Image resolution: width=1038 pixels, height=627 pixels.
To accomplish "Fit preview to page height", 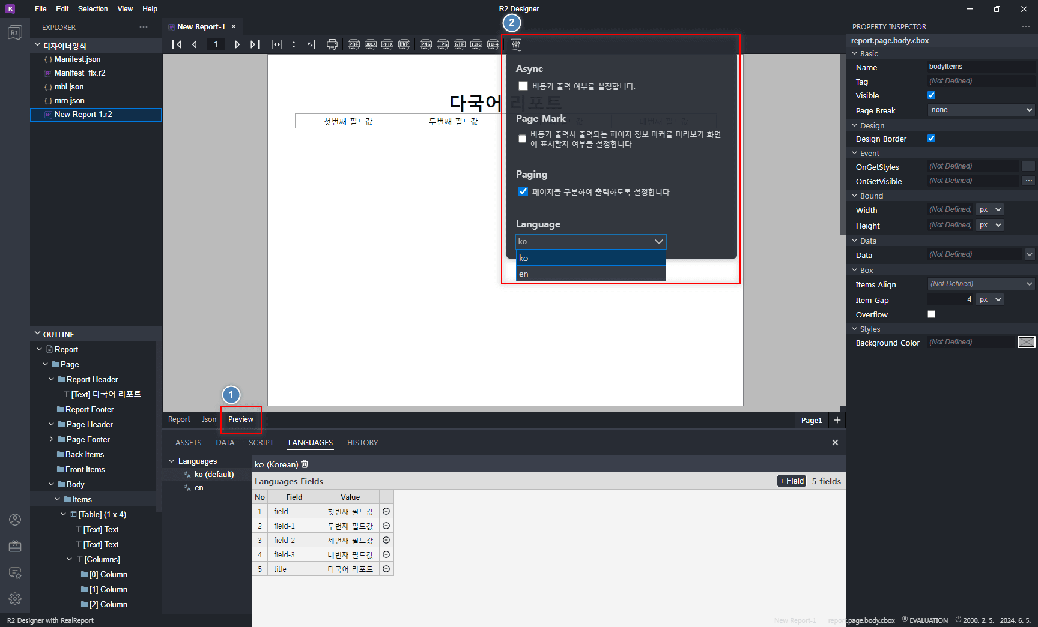I will [x=294, y=44].
